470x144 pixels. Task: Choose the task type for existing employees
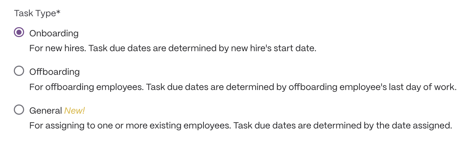pos(19,110)
